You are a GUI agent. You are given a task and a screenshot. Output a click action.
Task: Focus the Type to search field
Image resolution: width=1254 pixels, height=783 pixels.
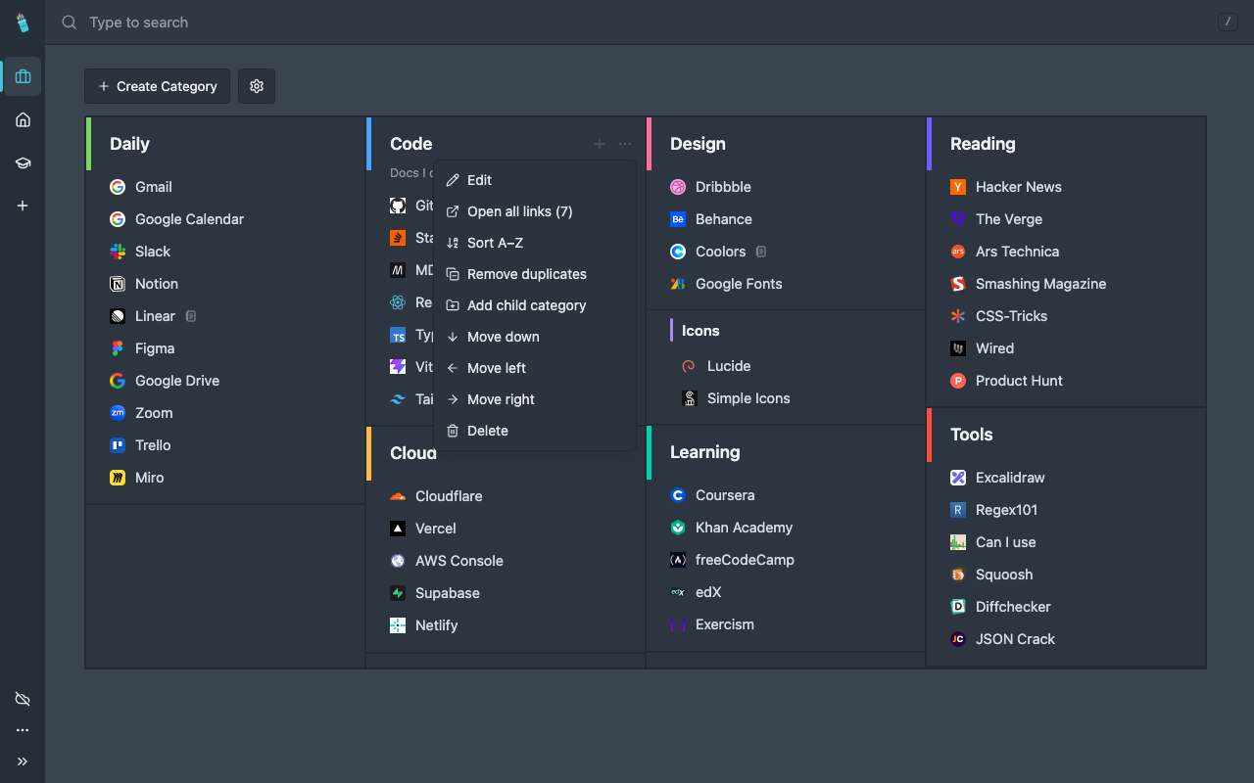627,23
